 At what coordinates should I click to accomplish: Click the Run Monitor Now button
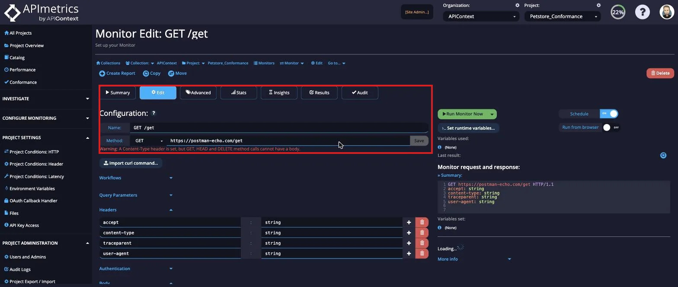point(463,114)
